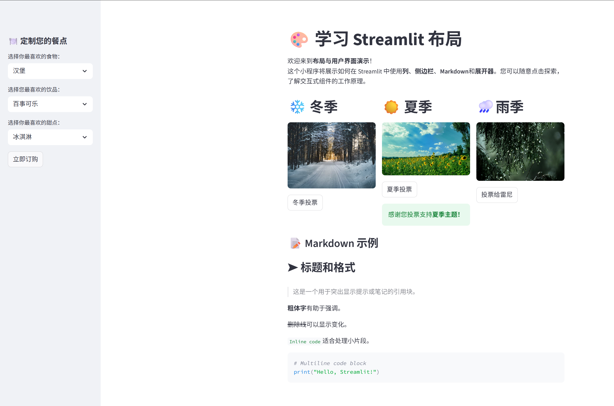The image size is (614, 406).
Task: Click the multiline code block
Action: (x=426, y=367)
